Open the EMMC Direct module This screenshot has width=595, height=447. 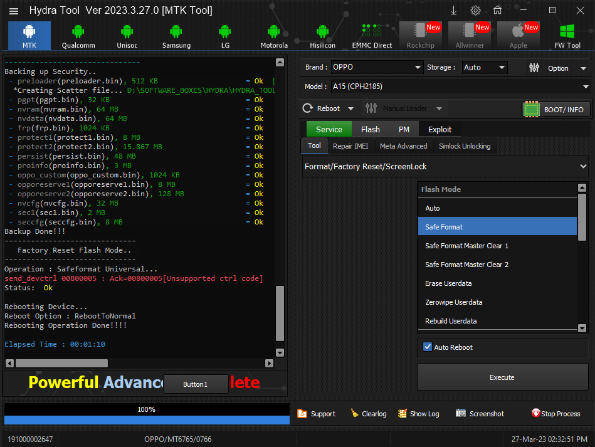point(372,36)
